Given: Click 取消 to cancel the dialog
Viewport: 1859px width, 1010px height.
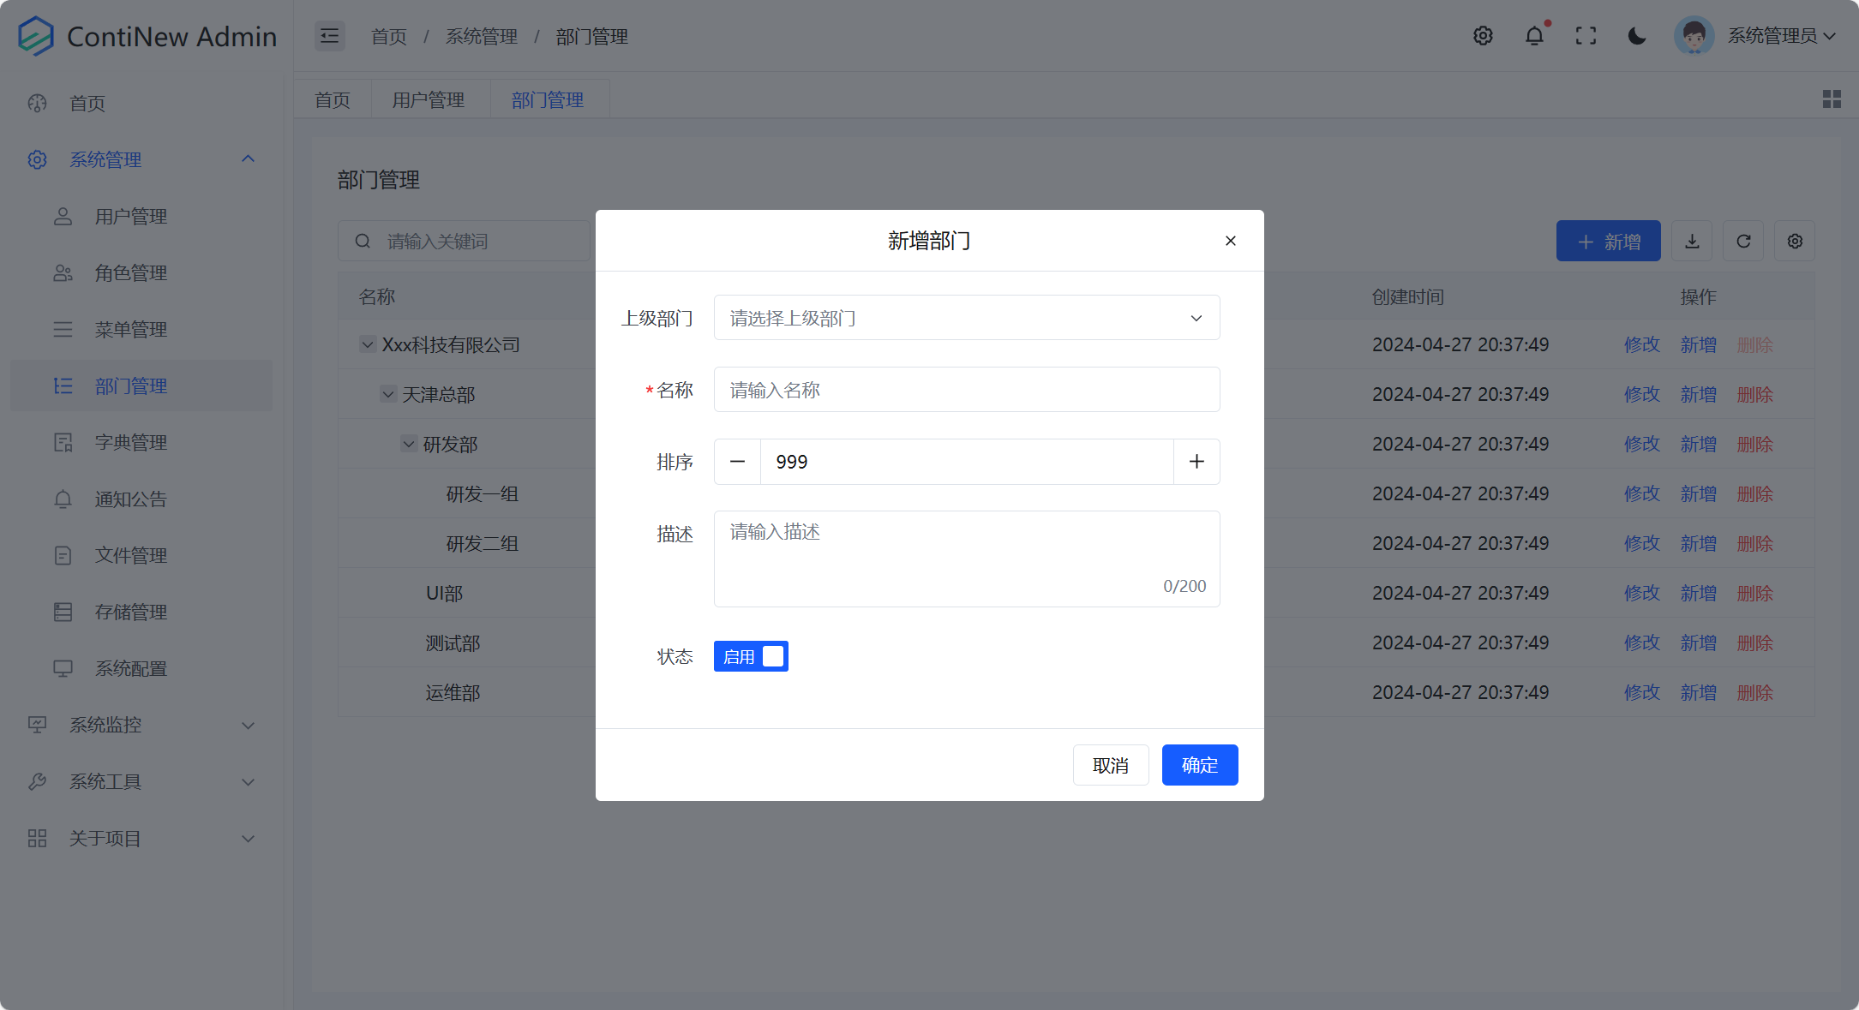Looking at the screenshot, I should tap(1111, 764).
